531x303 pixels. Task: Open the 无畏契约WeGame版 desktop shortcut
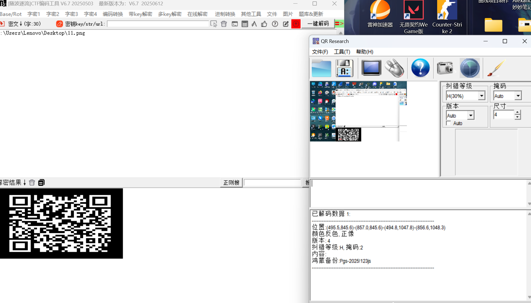pos(413,17)
